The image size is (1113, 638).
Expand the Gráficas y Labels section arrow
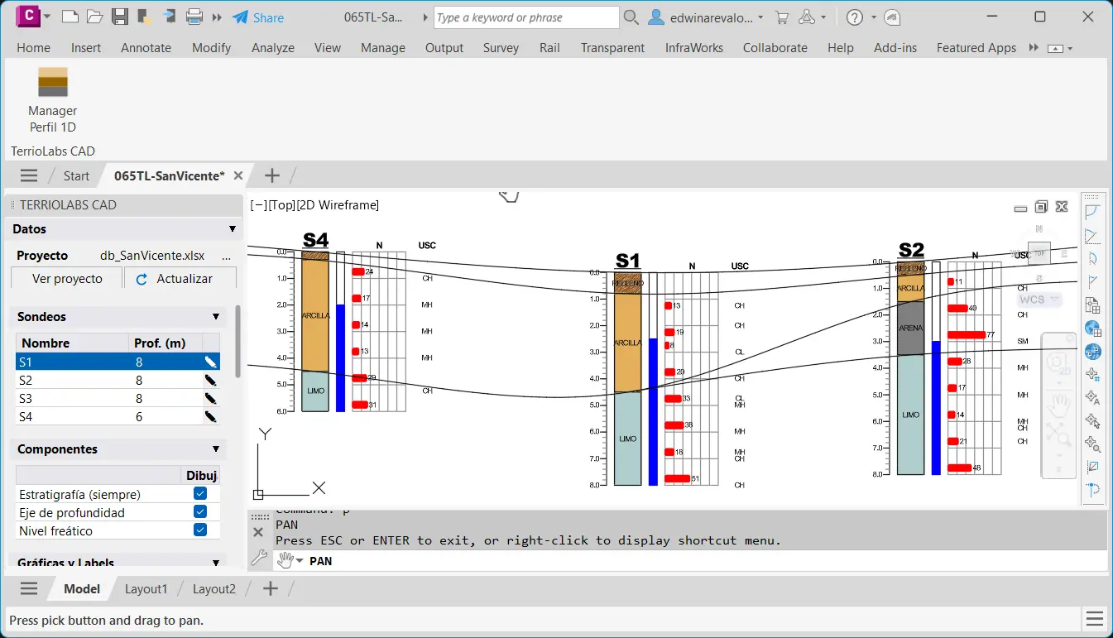216,563
